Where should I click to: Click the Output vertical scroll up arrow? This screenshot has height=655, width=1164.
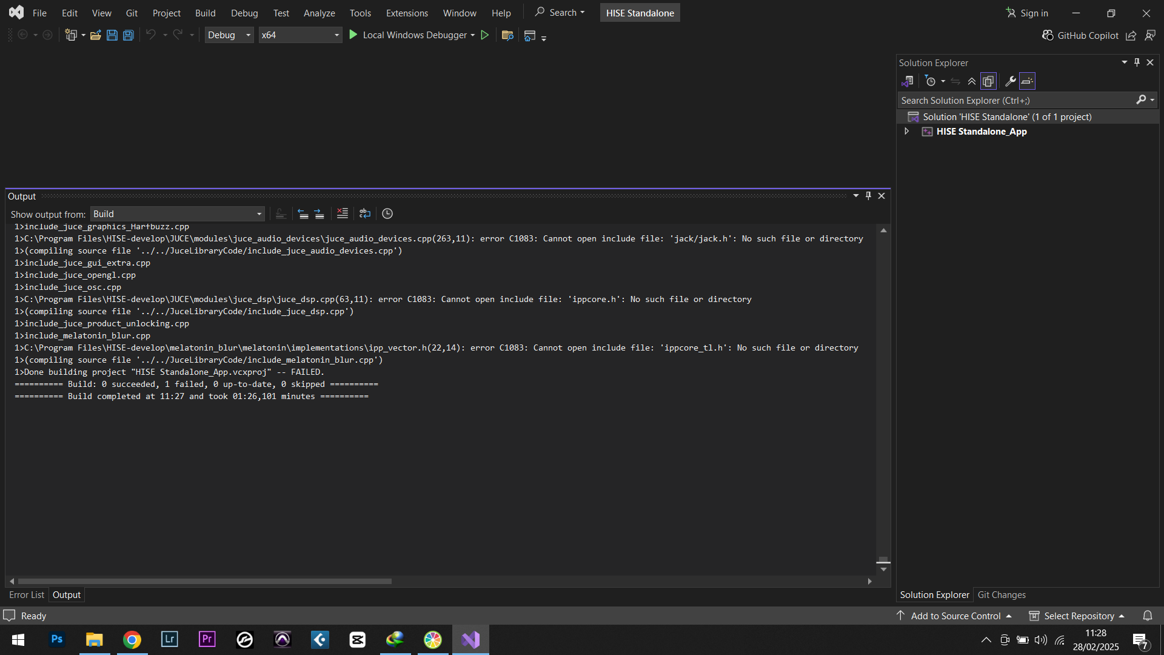pyautogui.click(x=883, y=230)
